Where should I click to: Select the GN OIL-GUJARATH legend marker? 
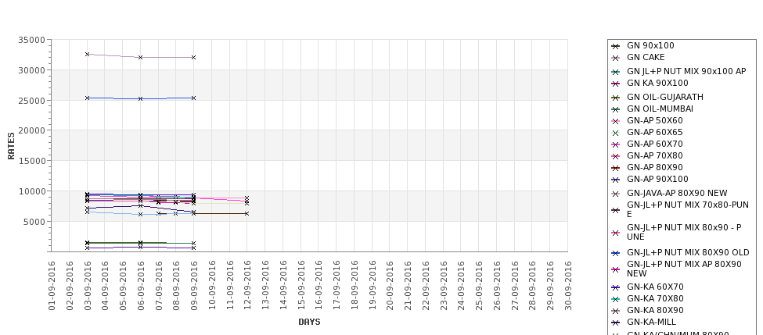(615, 98)
